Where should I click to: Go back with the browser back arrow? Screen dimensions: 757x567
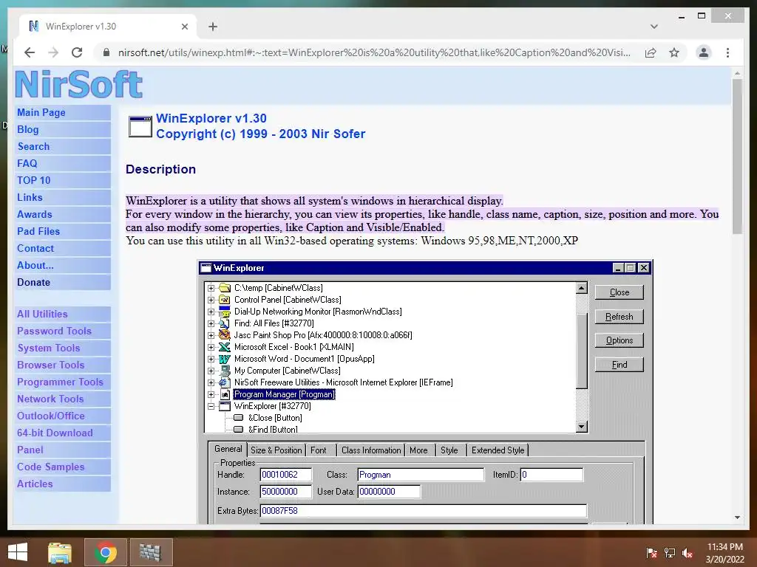pos(30,52)
